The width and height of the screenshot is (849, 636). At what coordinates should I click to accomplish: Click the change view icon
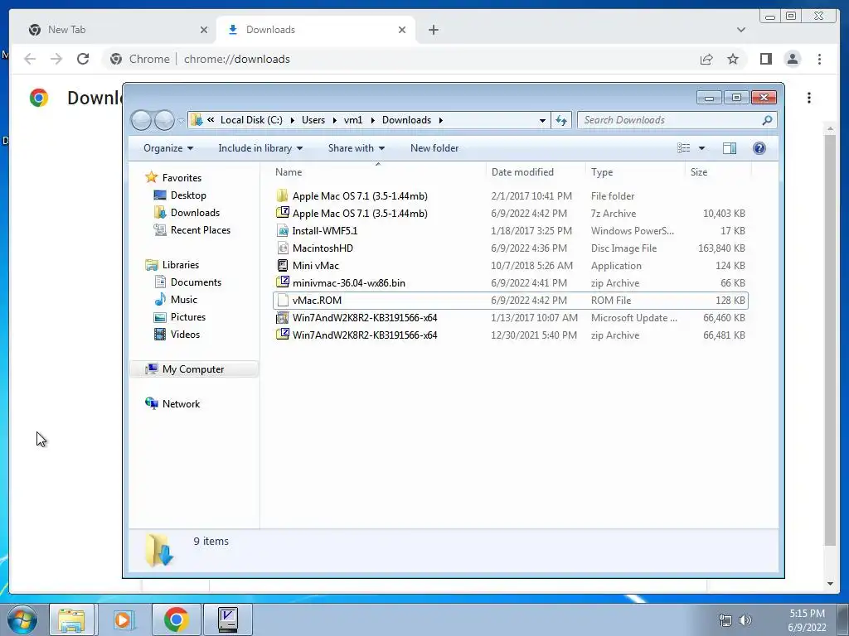click(x=684, y=148)
